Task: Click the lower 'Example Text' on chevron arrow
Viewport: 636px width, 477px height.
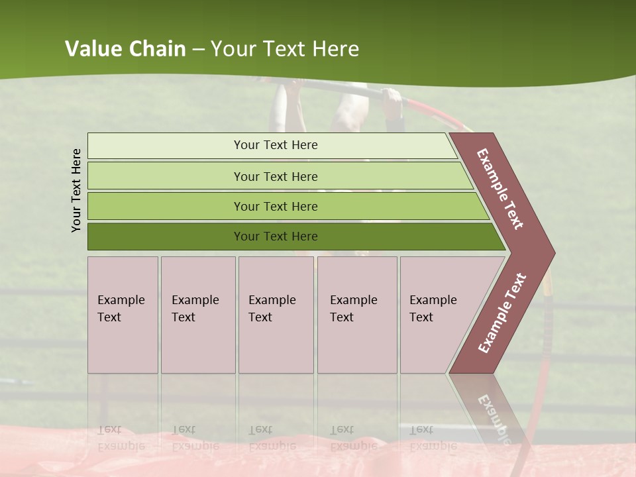Action: pyautogui.click(x=502, y=313)
